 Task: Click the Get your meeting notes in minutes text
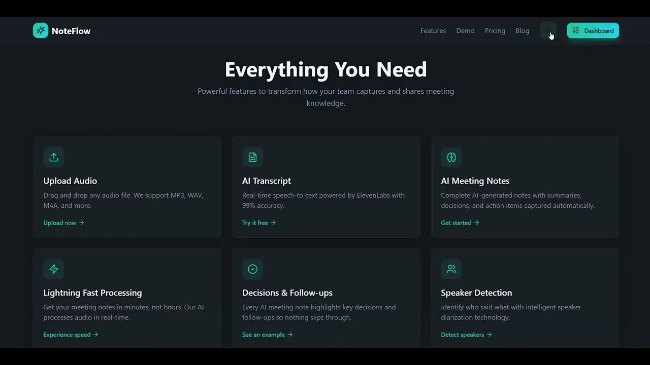123,312
